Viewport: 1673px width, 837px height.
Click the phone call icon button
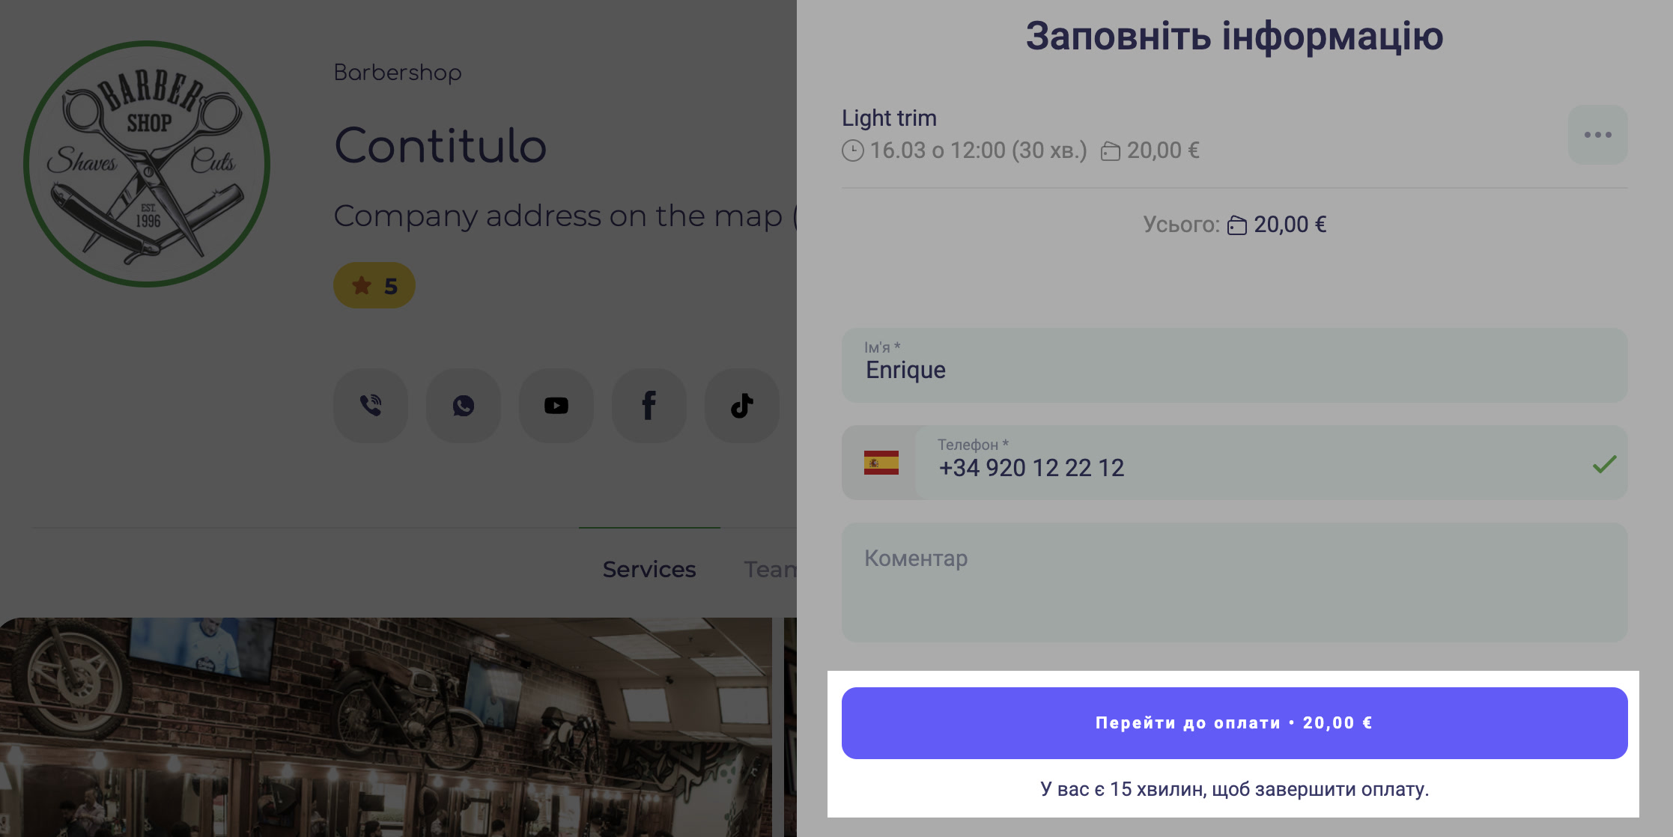click(371, 406)
